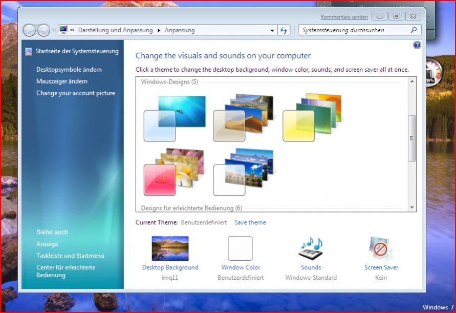
Task: Select the yellow-green abstract theme
Action: point(312,118)
